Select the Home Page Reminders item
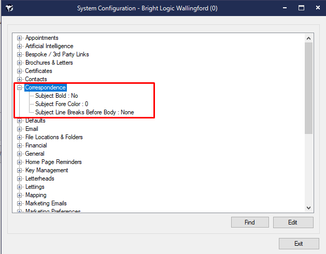Image resolution: width=326 pixels, height=254 pixels. pos(53,162)
